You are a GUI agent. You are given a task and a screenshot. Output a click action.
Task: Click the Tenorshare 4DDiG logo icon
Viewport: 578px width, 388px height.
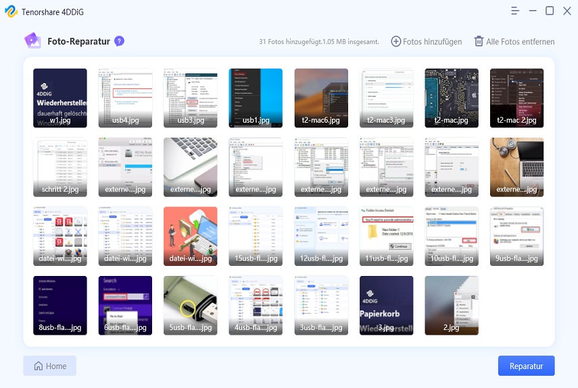[11, 11]
